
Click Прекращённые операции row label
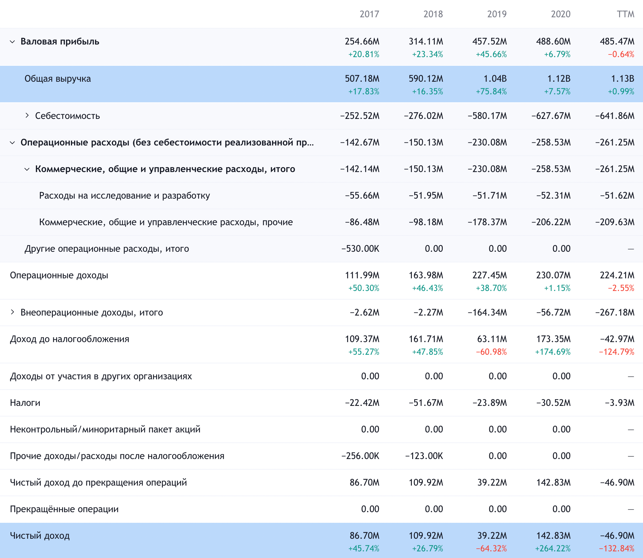[64, 509]
